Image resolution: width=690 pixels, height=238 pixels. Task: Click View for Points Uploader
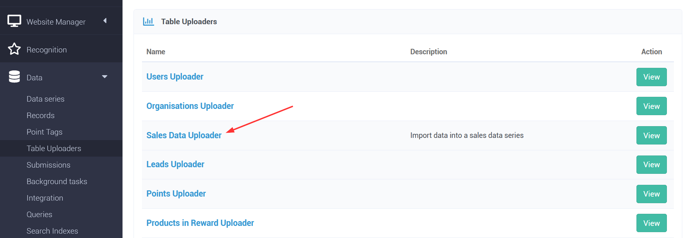pos(651,194)
